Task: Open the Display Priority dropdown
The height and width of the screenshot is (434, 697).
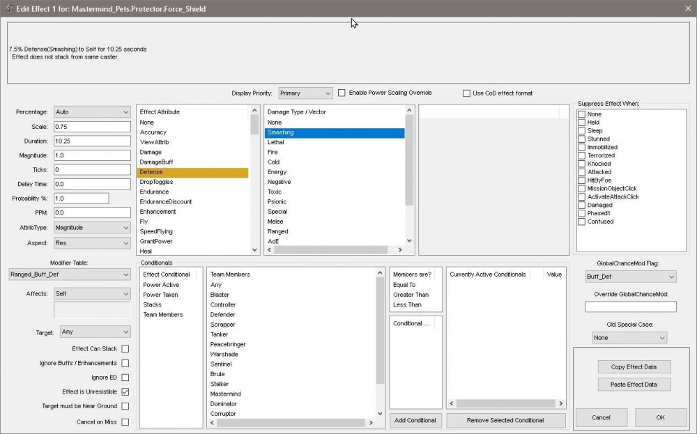Action: (305, 93)
